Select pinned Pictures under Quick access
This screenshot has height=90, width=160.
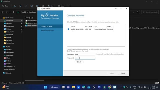click(9, 29)
